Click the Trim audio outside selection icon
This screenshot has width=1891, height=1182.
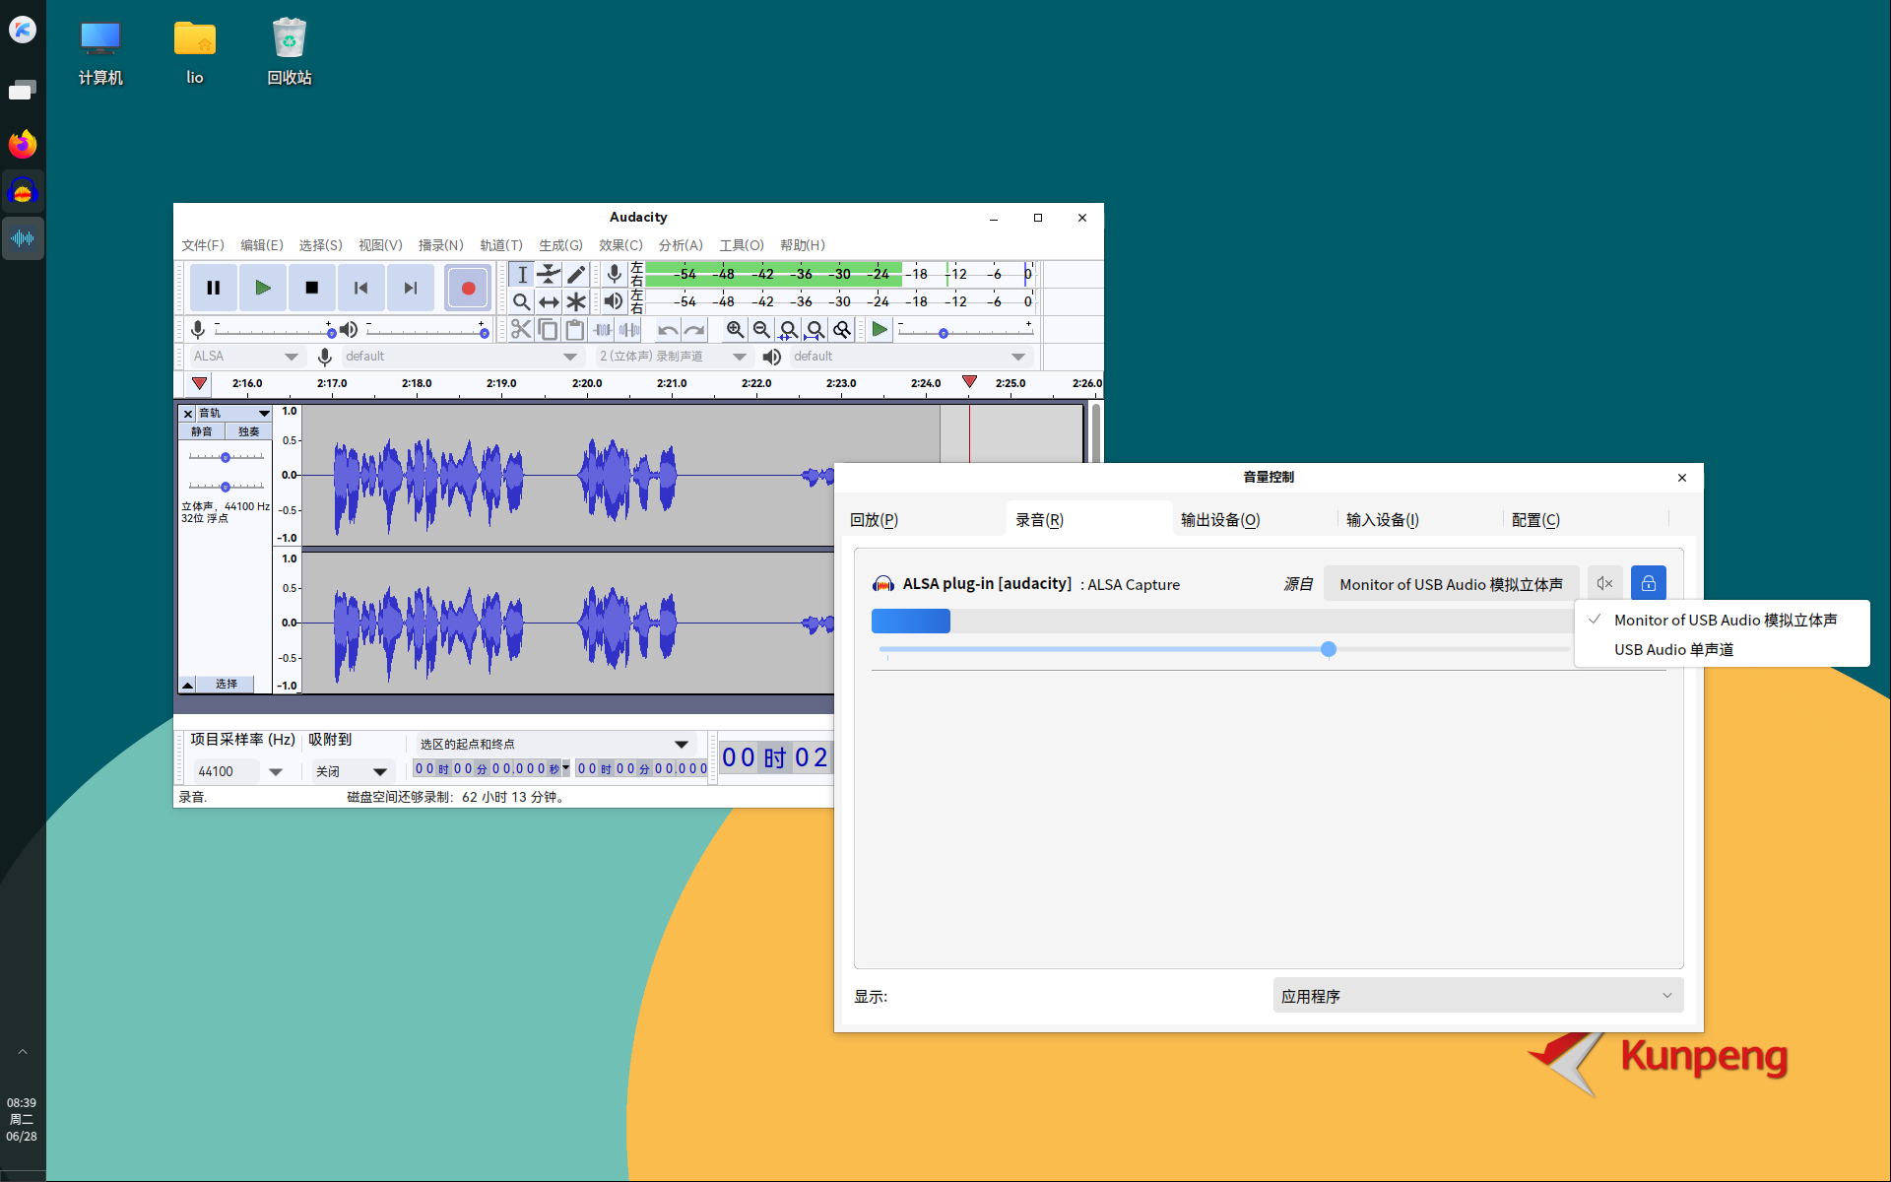(602, 329)
